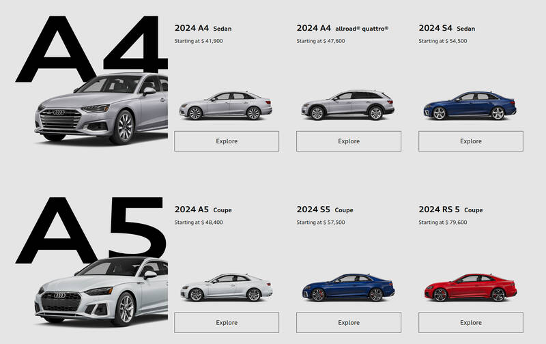Viewport: 546px width, 344px height.
Task: Select Explore under 2024 S5 Coupe
Action: tap(349, 322)
